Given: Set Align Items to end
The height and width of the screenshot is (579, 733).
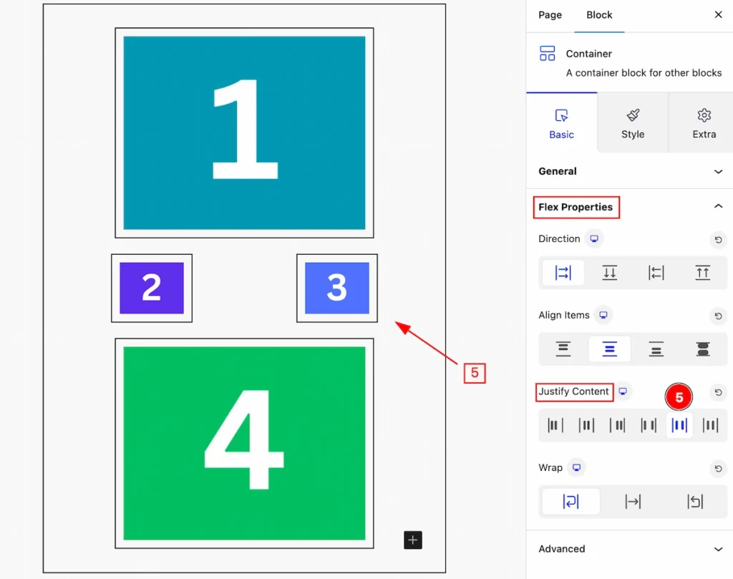Looking at the screenshot, I should [x=656, y=349].
